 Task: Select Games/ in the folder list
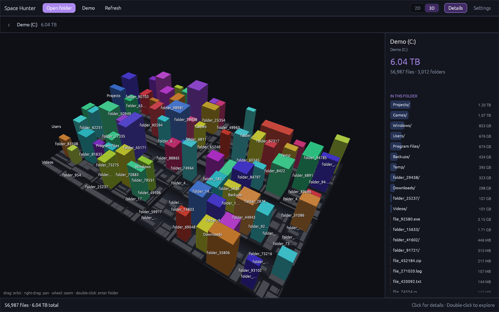[x=440, y=115]
